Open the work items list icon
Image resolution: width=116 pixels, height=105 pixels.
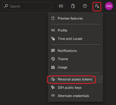click(x=61, y=6)
